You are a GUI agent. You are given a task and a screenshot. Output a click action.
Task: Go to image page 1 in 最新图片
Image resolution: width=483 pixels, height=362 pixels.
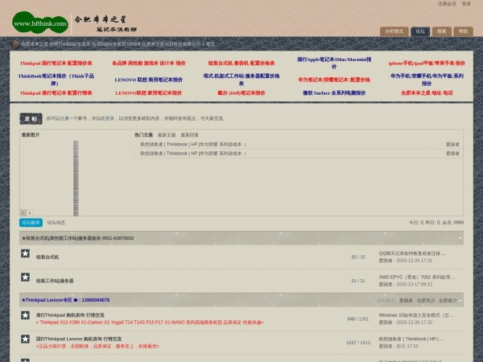pyautogui.click(x=23, y=212)
